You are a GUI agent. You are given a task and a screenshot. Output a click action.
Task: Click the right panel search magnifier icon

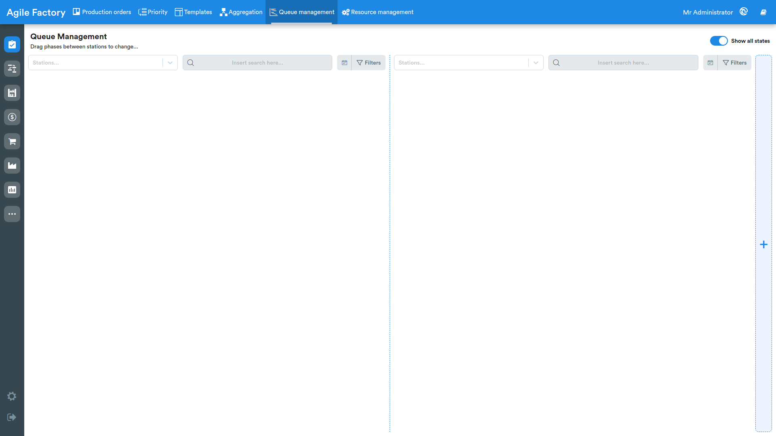click(557, 63)
